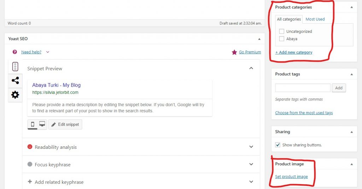Collapse the Sharing panel
Viewport: 362px width, 189px height.
[x=352, y=132]
